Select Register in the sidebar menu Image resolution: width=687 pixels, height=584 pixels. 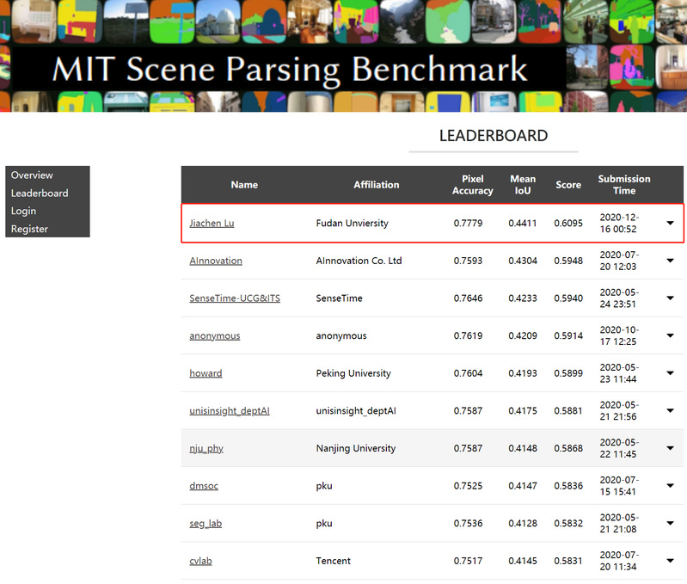[x=29, y=229]
